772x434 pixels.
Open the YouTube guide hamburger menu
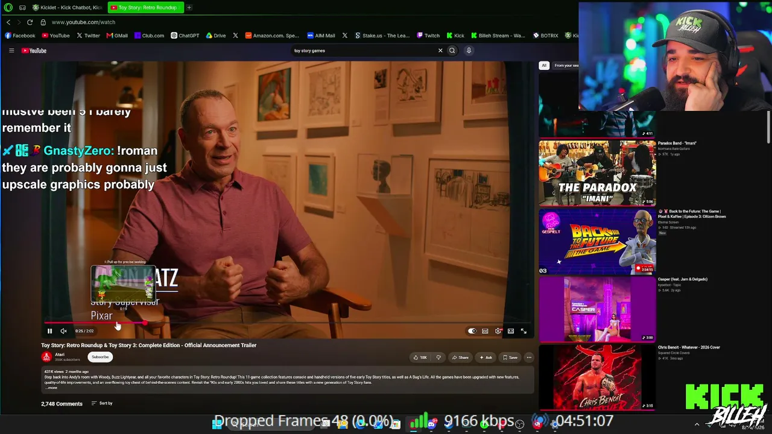(11, 51)
